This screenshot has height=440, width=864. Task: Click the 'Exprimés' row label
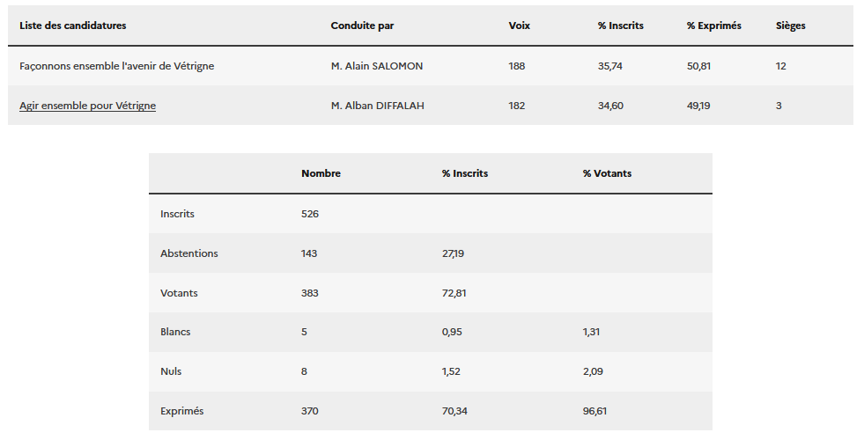[181, 411]
